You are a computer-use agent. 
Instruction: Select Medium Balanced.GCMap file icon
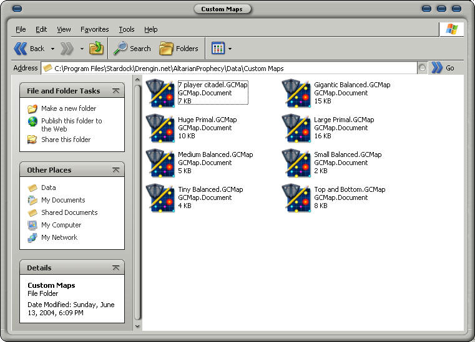(160, 163)
